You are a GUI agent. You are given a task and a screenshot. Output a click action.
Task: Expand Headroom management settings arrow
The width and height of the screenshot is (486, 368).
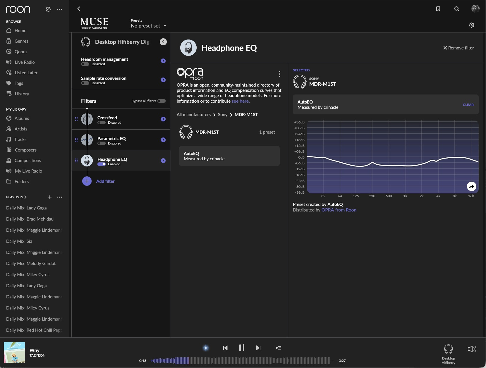[x=163, y=61]
